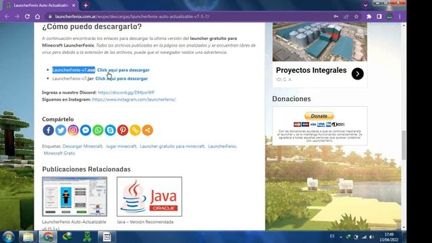Viewport: 432px width, 243px height.
Task: Open the Descargar Minecraft tag
Action: pos(82,146)
